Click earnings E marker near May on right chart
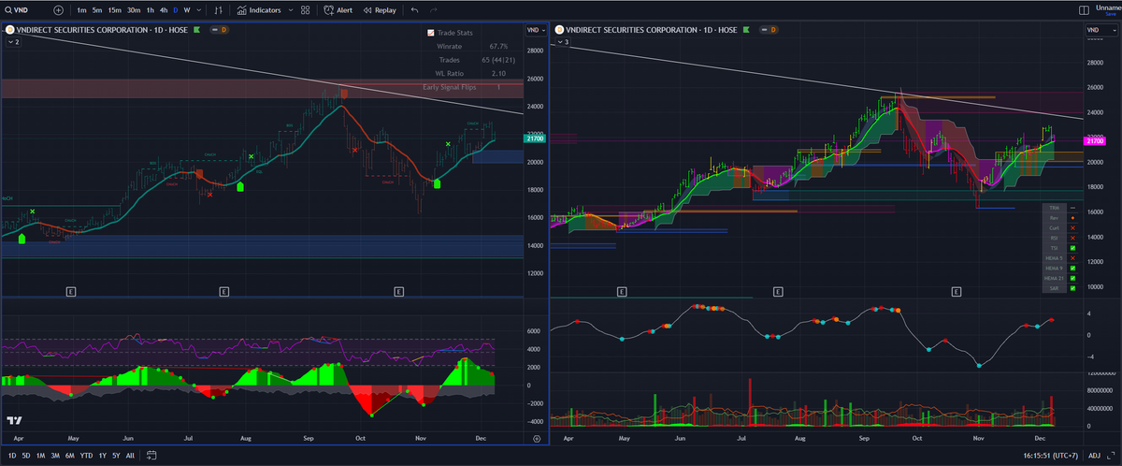Image resolution: width=1122 pixels, height=466 pixels. coord(621,292)
